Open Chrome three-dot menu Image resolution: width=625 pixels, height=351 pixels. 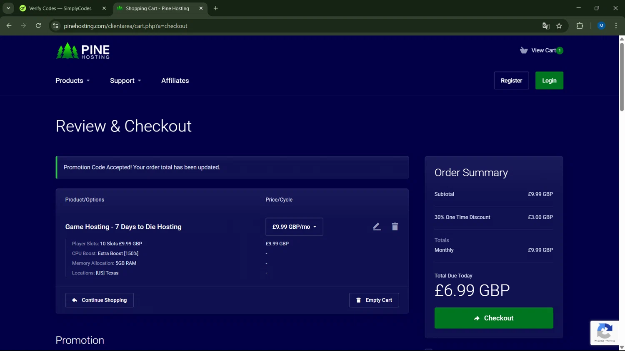pos(616,26)
